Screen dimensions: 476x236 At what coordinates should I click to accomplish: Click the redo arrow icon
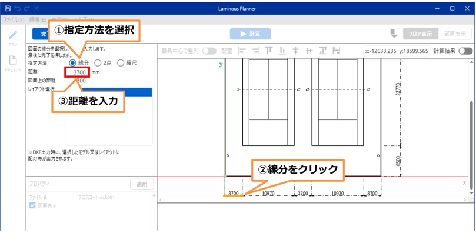(x=26, y=9)
